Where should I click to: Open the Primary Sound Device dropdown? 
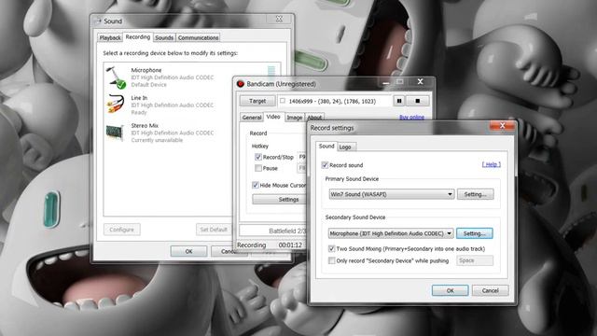coord(392,194)
